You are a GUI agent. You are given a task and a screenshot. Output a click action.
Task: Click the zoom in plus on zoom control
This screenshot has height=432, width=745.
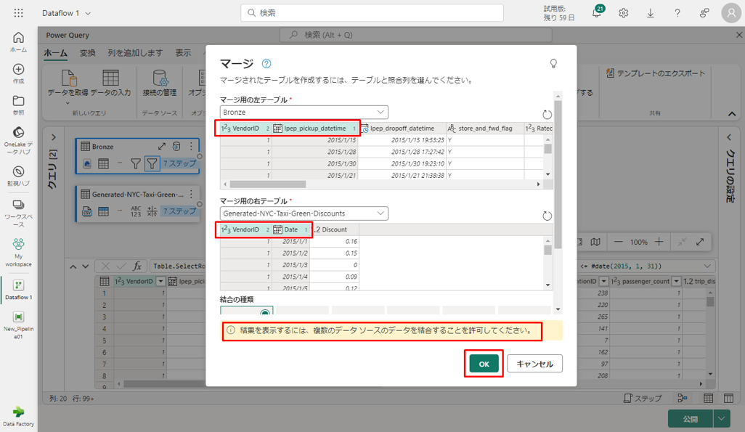pyautogui.click(x=659, y=242)
